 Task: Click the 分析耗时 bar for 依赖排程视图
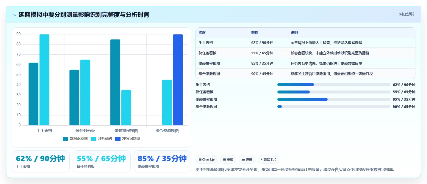coord(126,108)
